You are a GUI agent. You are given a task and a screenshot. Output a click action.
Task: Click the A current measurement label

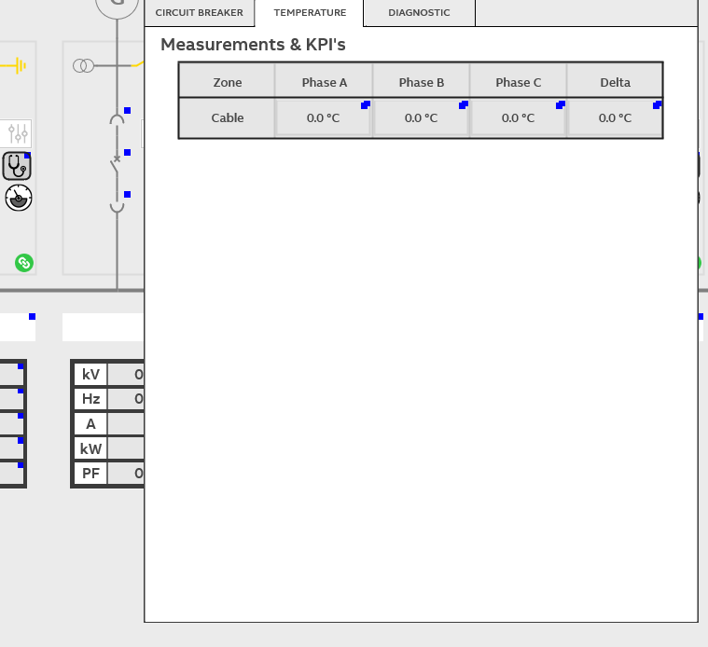[90, 424]
